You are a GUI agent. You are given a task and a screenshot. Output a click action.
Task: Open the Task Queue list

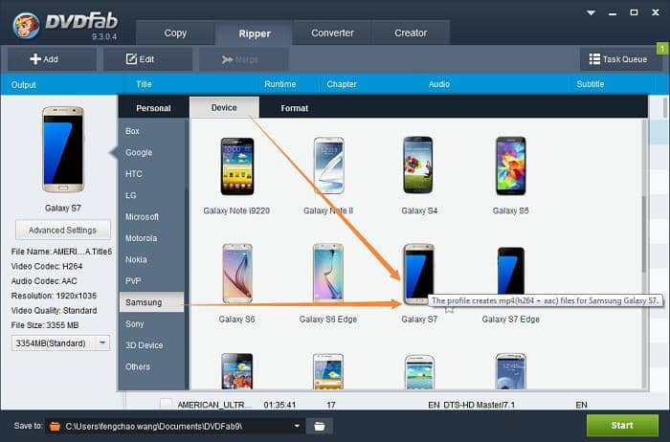tap(620, 59)
